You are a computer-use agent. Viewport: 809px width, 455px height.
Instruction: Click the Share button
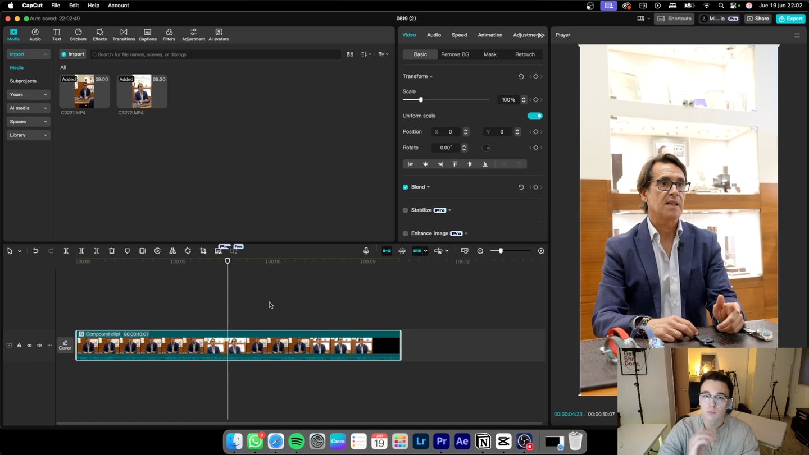[758, 19]
